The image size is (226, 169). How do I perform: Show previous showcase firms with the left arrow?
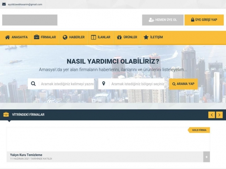click(212, 115)
